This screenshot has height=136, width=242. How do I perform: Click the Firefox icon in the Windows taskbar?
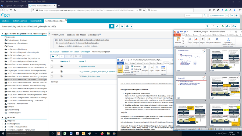coord(102,133)
